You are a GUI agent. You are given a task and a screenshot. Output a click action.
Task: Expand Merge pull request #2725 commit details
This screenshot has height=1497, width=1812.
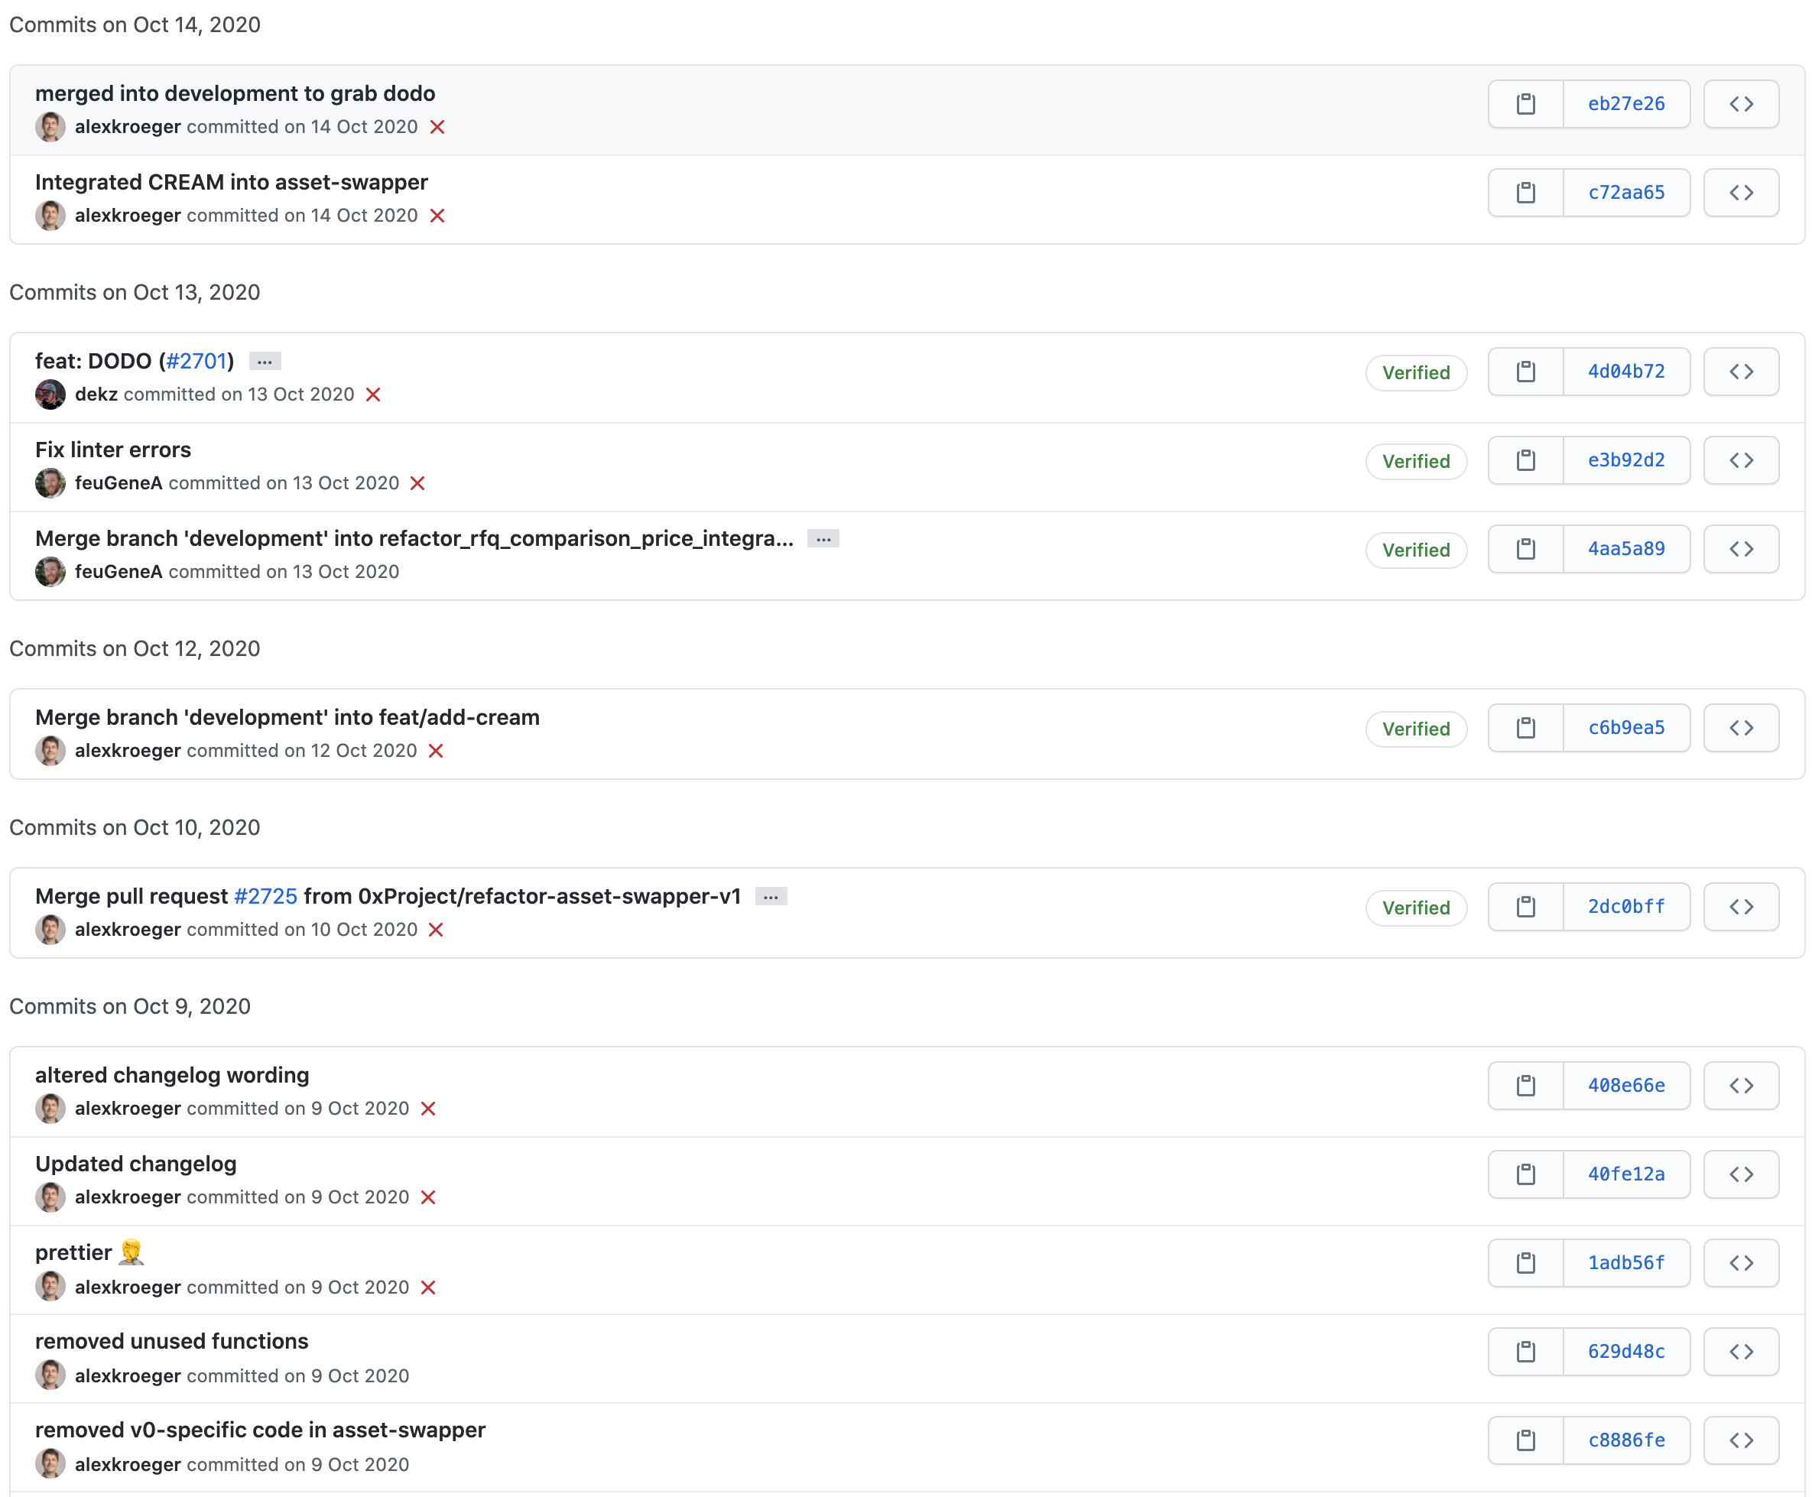click(x=770, y=897)
